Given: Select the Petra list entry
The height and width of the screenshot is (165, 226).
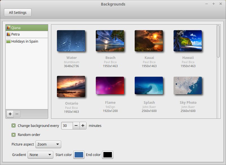Looking at the screenshot, I should [x=27, y=34].
